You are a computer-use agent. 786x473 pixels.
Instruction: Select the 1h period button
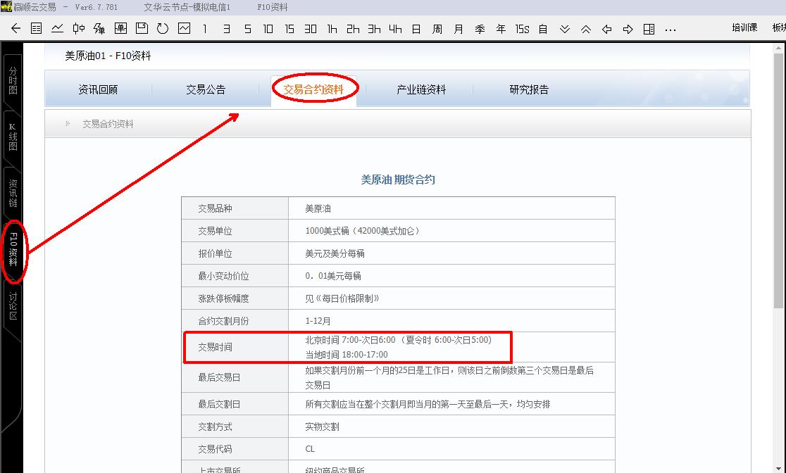click(332, 29)
